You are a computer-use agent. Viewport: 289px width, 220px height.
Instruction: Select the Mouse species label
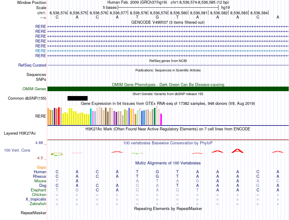(x=40, y=181)
